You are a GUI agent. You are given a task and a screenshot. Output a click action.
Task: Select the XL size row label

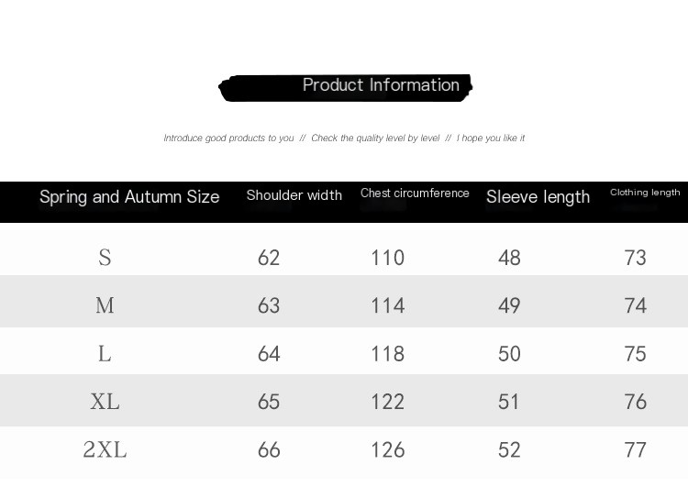105,402
